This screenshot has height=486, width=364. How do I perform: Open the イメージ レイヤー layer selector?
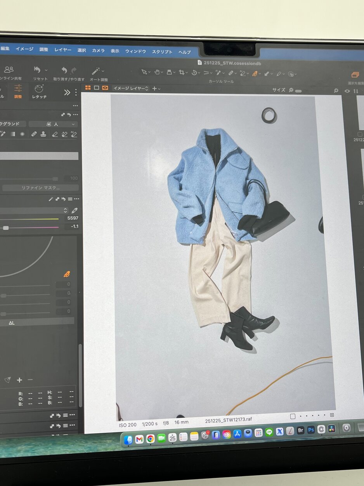pyautogui.click(x=130, y=89)
